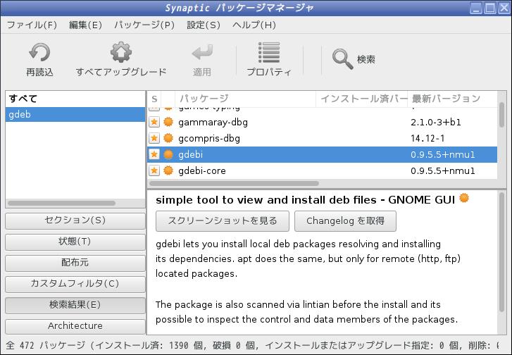Click the filter list horizontal scrollbar

click(62, 203)
